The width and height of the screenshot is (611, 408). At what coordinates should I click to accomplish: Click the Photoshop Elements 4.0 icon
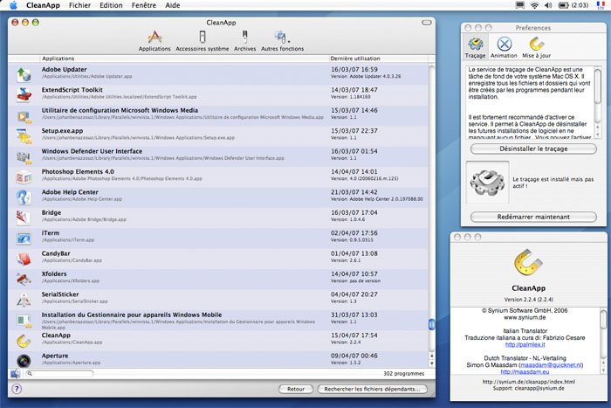pyautogui.click(x=24, y=177)
